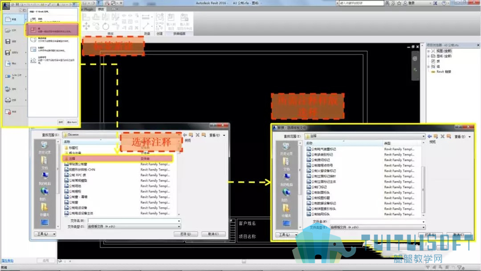This screenshot has width=481, height=271.
Task: Expand the 图纸 (全部) tree node
Action: coord(428,56)
